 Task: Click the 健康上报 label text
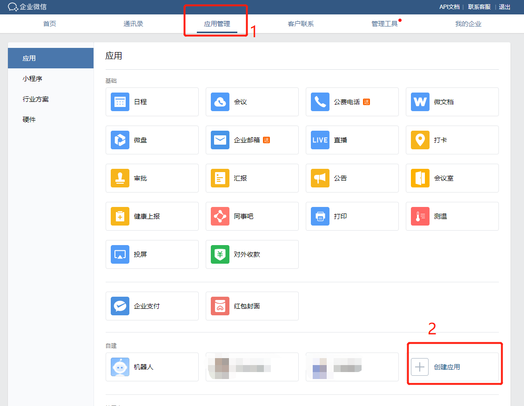(147, 216)
